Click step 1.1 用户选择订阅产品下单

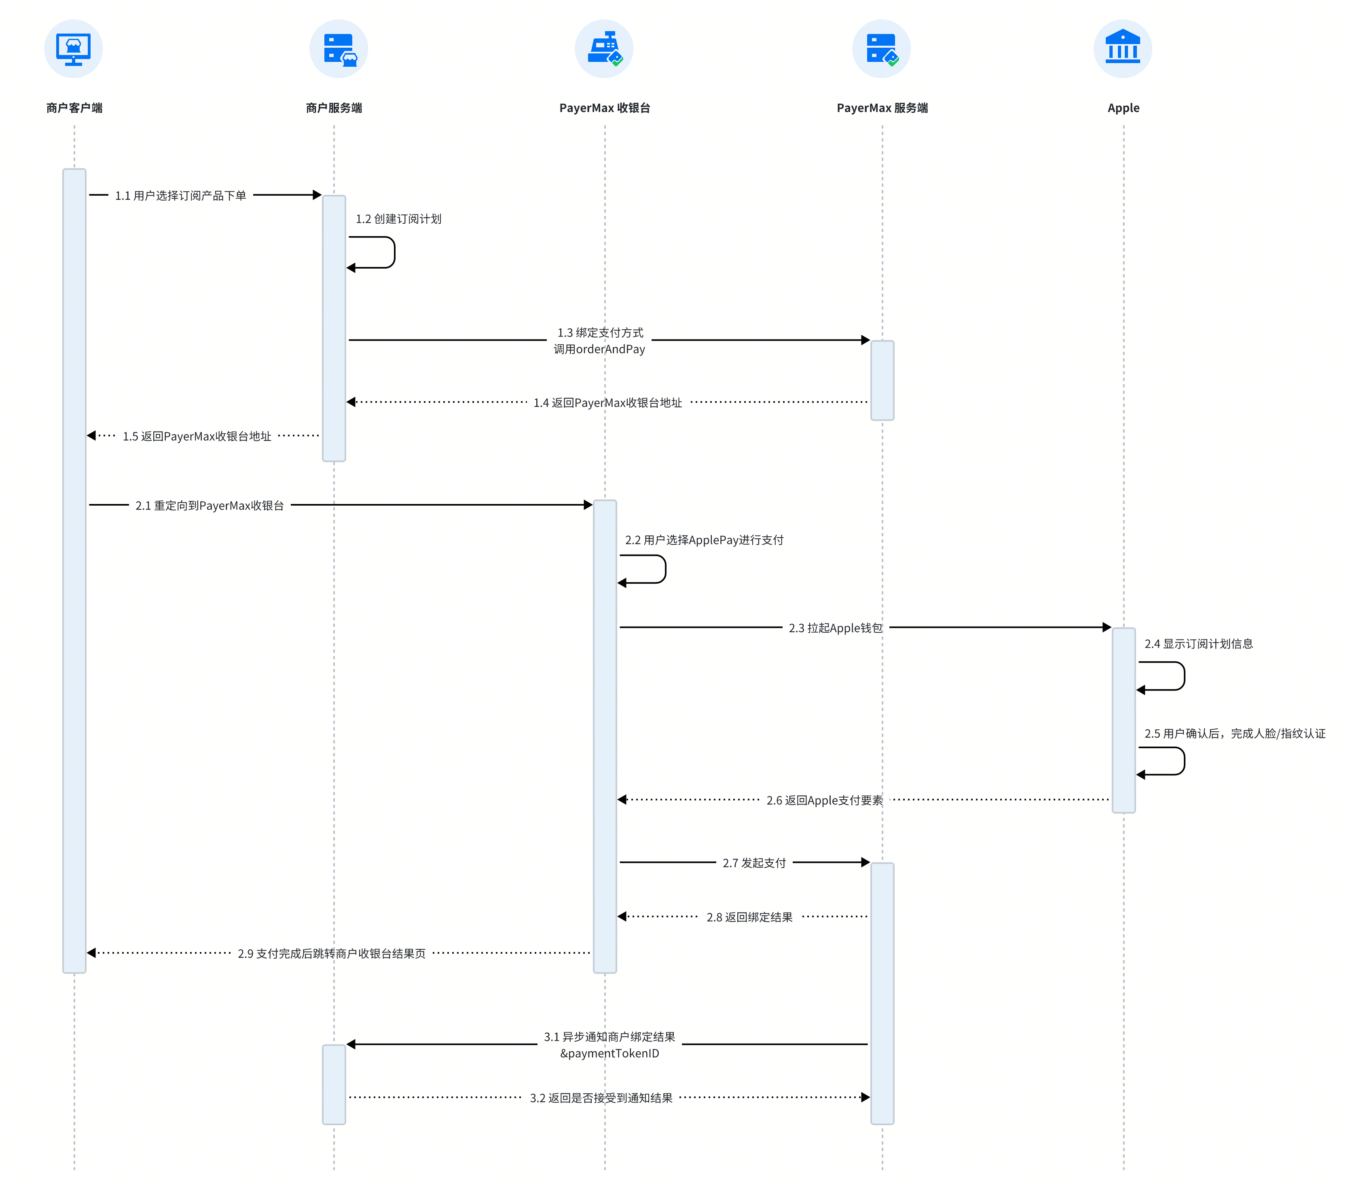pyautogui.click(x=180, y=196)
